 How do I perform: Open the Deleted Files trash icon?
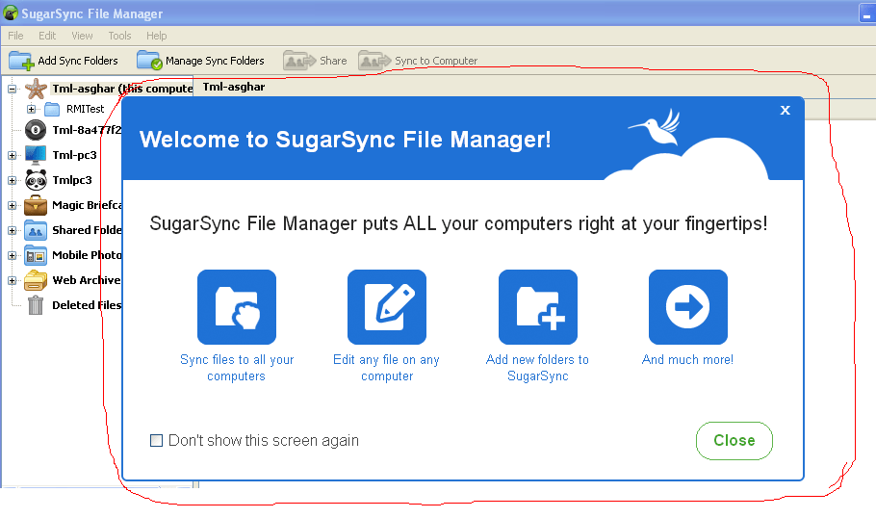36,305
